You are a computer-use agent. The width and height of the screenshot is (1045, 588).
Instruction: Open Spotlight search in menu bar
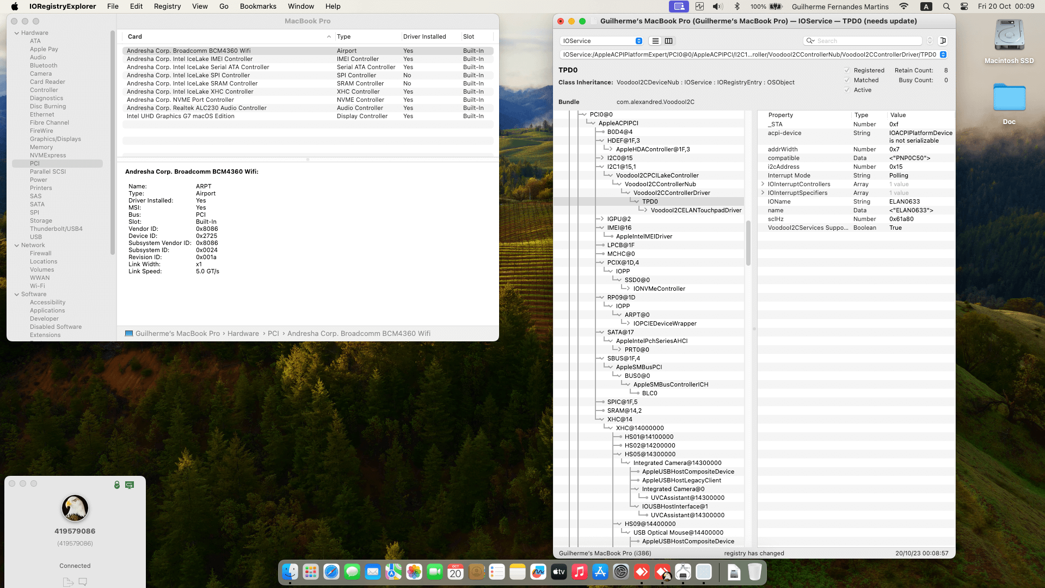[x=946, y=7]
